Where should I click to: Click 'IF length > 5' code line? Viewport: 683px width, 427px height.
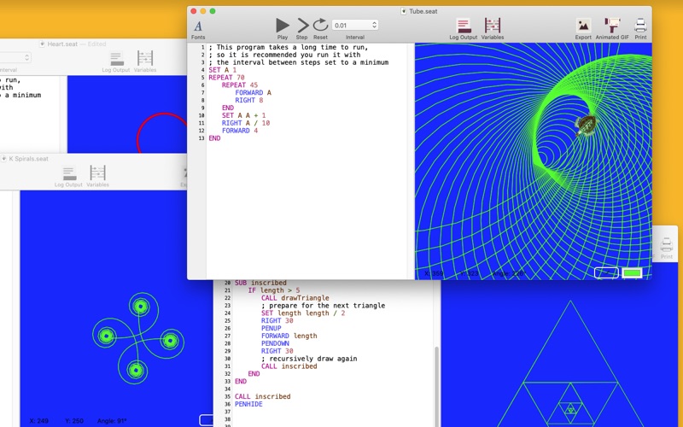(x=273, y=290)
